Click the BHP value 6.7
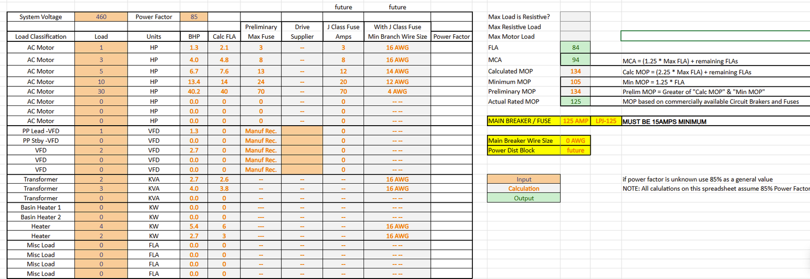The width and height of the screenshot is (810, 279). click(194, 71)
